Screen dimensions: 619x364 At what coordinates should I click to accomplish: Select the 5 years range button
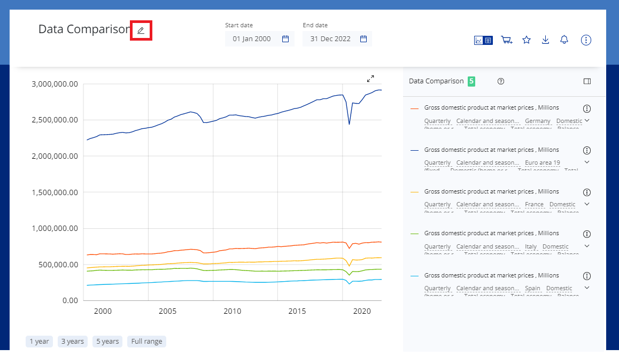(x=107, y=342)
